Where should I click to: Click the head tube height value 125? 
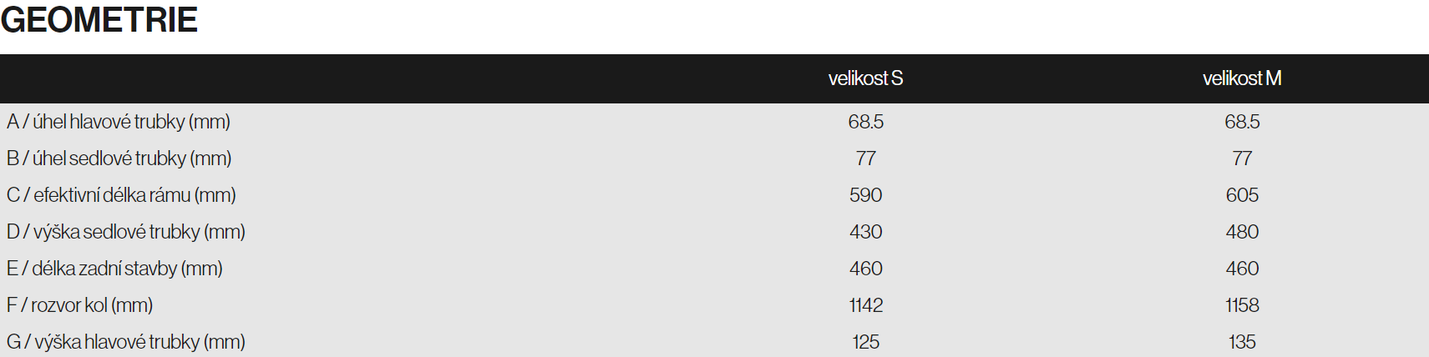pyautogui.click(x=866, y=342)
